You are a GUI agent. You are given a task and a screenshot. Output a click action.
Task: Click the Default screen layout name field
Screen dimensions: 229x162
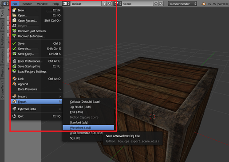pyautogui.click(x=86, y=4)
